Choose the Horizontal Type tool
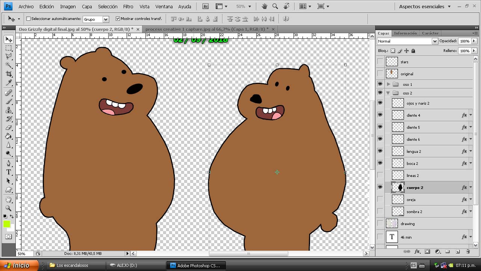The width and height of the screenshot is (481, 271). click(x=8, y=172)
